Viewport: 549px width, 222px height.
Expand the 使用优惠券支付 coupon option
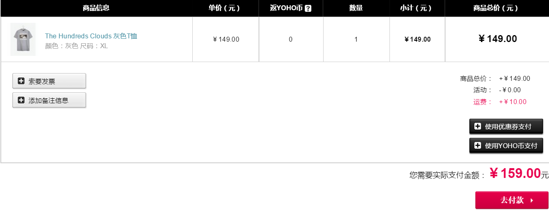point(506,126)
